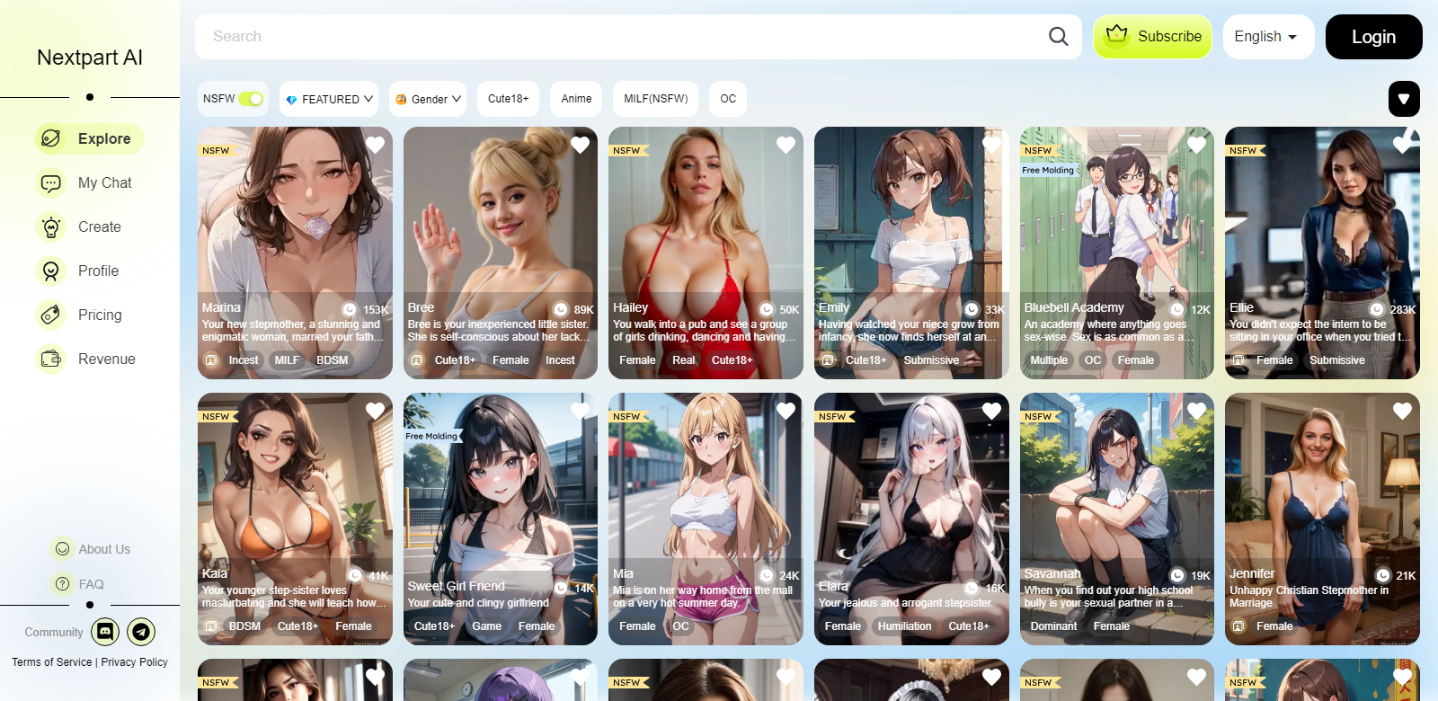
Task: Select the OC filter tag
Action: (728, 99)
